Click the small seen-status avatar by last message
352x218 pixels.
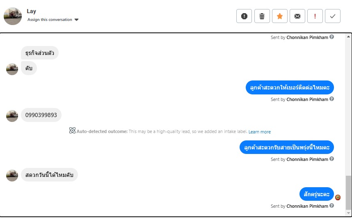(338, 197)
